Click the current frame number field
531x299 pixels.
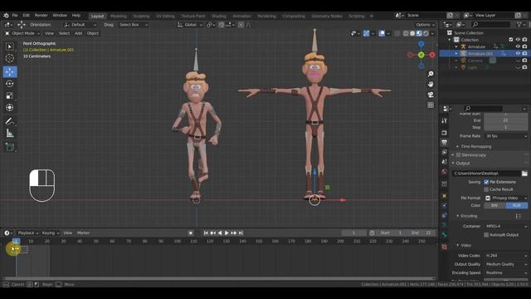[x=353, y=233]
